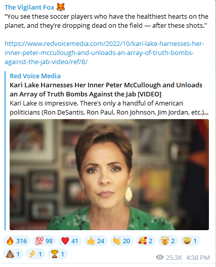Image resolution: width=216 pixels, height=267 pixels.
Task: Click the lightning bolt reaction
Action: coord(35,254)
